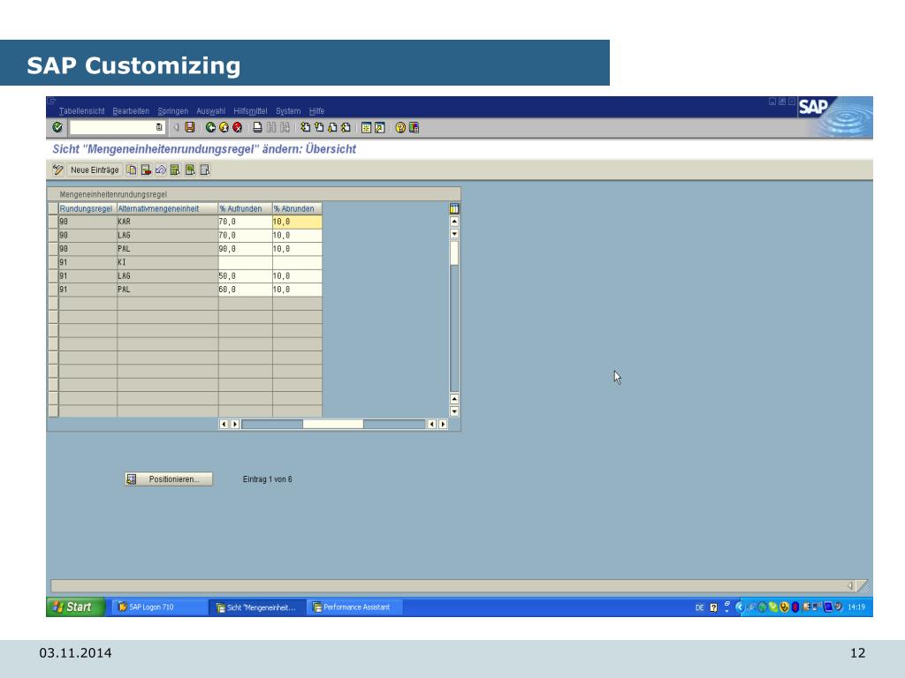Click the green Enter checkmark icon
905x678 pixels.
point(57,127)
